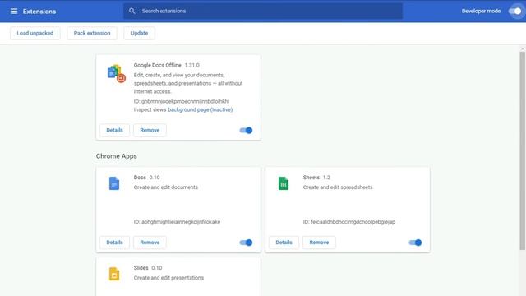This screenshot has width=526, height=296.
Task: Click the yellow Slides app icon
Action: [114, 274]
